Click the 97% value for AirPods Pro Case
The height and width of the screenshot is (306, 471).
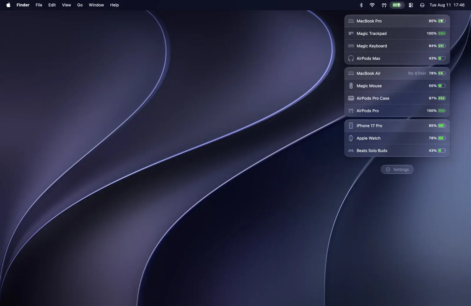(433, 98)
